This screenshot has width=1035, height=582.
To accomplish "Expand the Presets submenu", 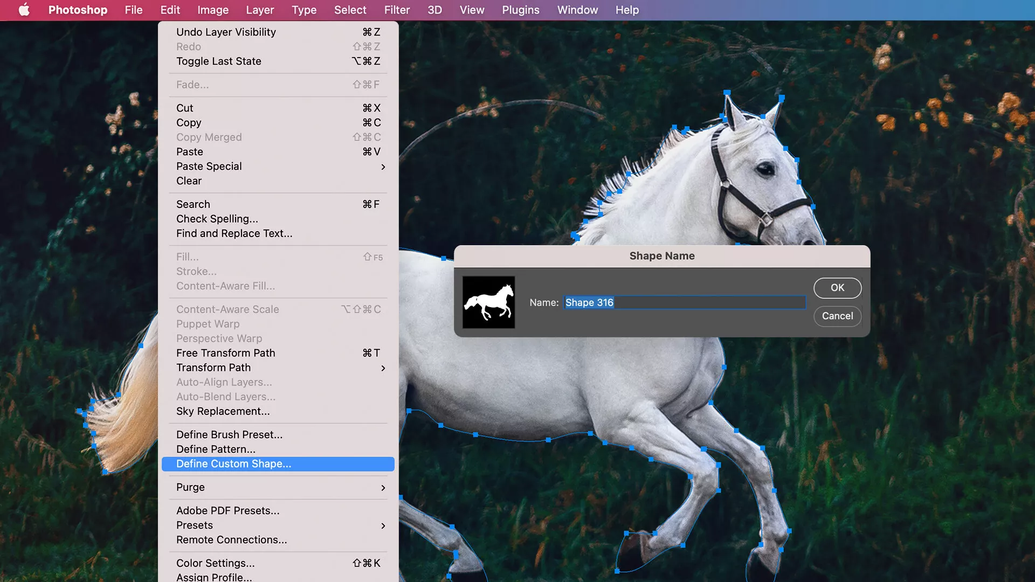I will pos(278,525).
